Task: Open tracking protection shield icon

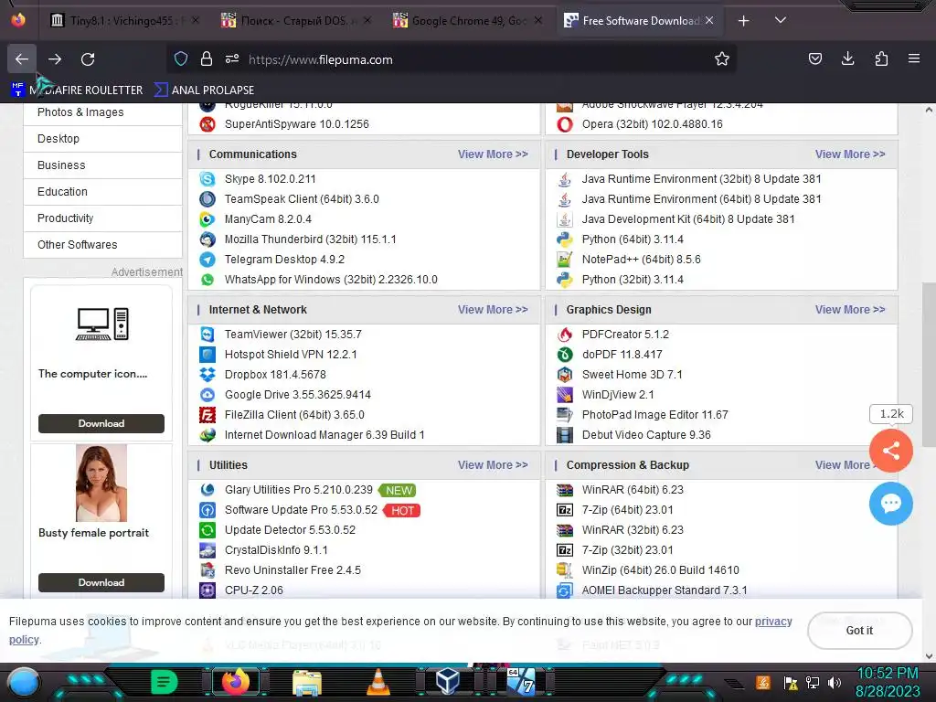Action: coord(181,59)
